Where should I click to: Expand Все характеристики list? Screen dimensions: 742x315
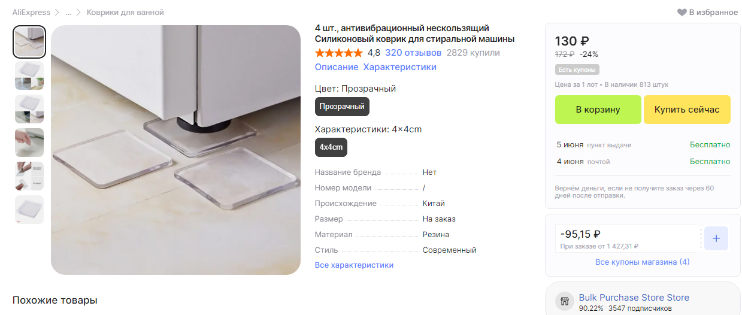pyautogui.click(x=354, y=265)
